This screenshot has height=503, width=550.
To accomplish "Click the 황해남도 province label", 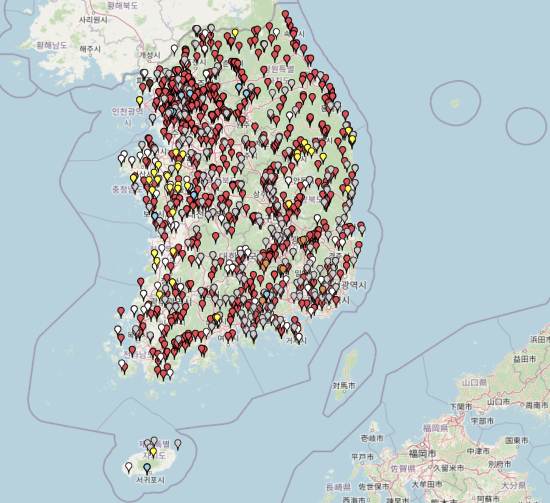I will coord(52,45).
